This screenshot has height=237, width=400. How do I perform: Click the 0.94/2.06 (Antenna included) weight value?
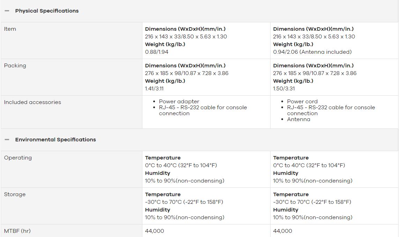(x=312, y=52)
